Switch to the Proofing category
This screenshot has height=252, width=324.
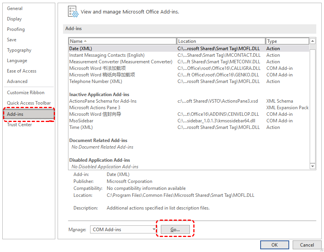16,29
